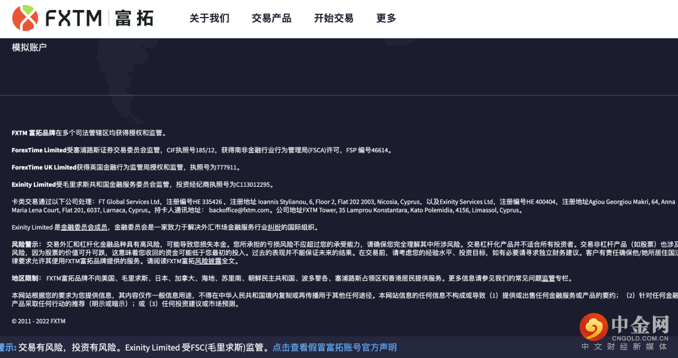Image resolution: width=678 pixels, height=358 pixels.
Task: Open the 更多 menu
Action: click(386, 18)
